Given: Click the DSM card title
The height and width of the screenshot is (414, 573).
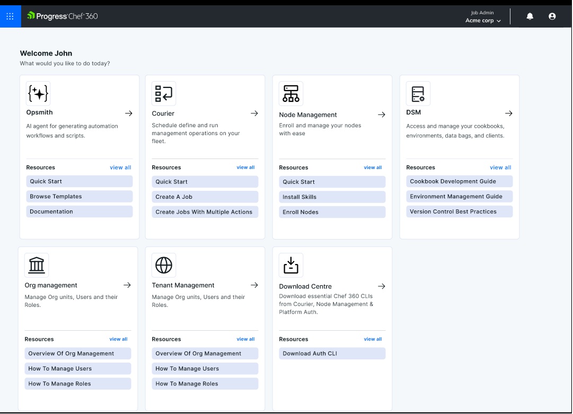Looking at the screenshot, I should 413,112.
